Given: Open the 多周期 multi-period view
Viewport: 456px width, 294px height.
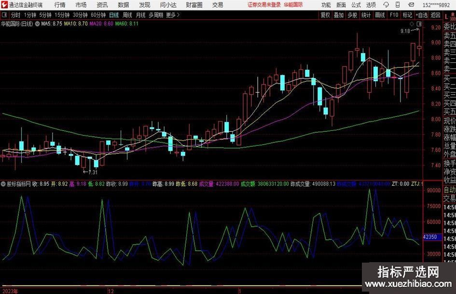Looking at the screenshot, I should [x=156, y=15].
